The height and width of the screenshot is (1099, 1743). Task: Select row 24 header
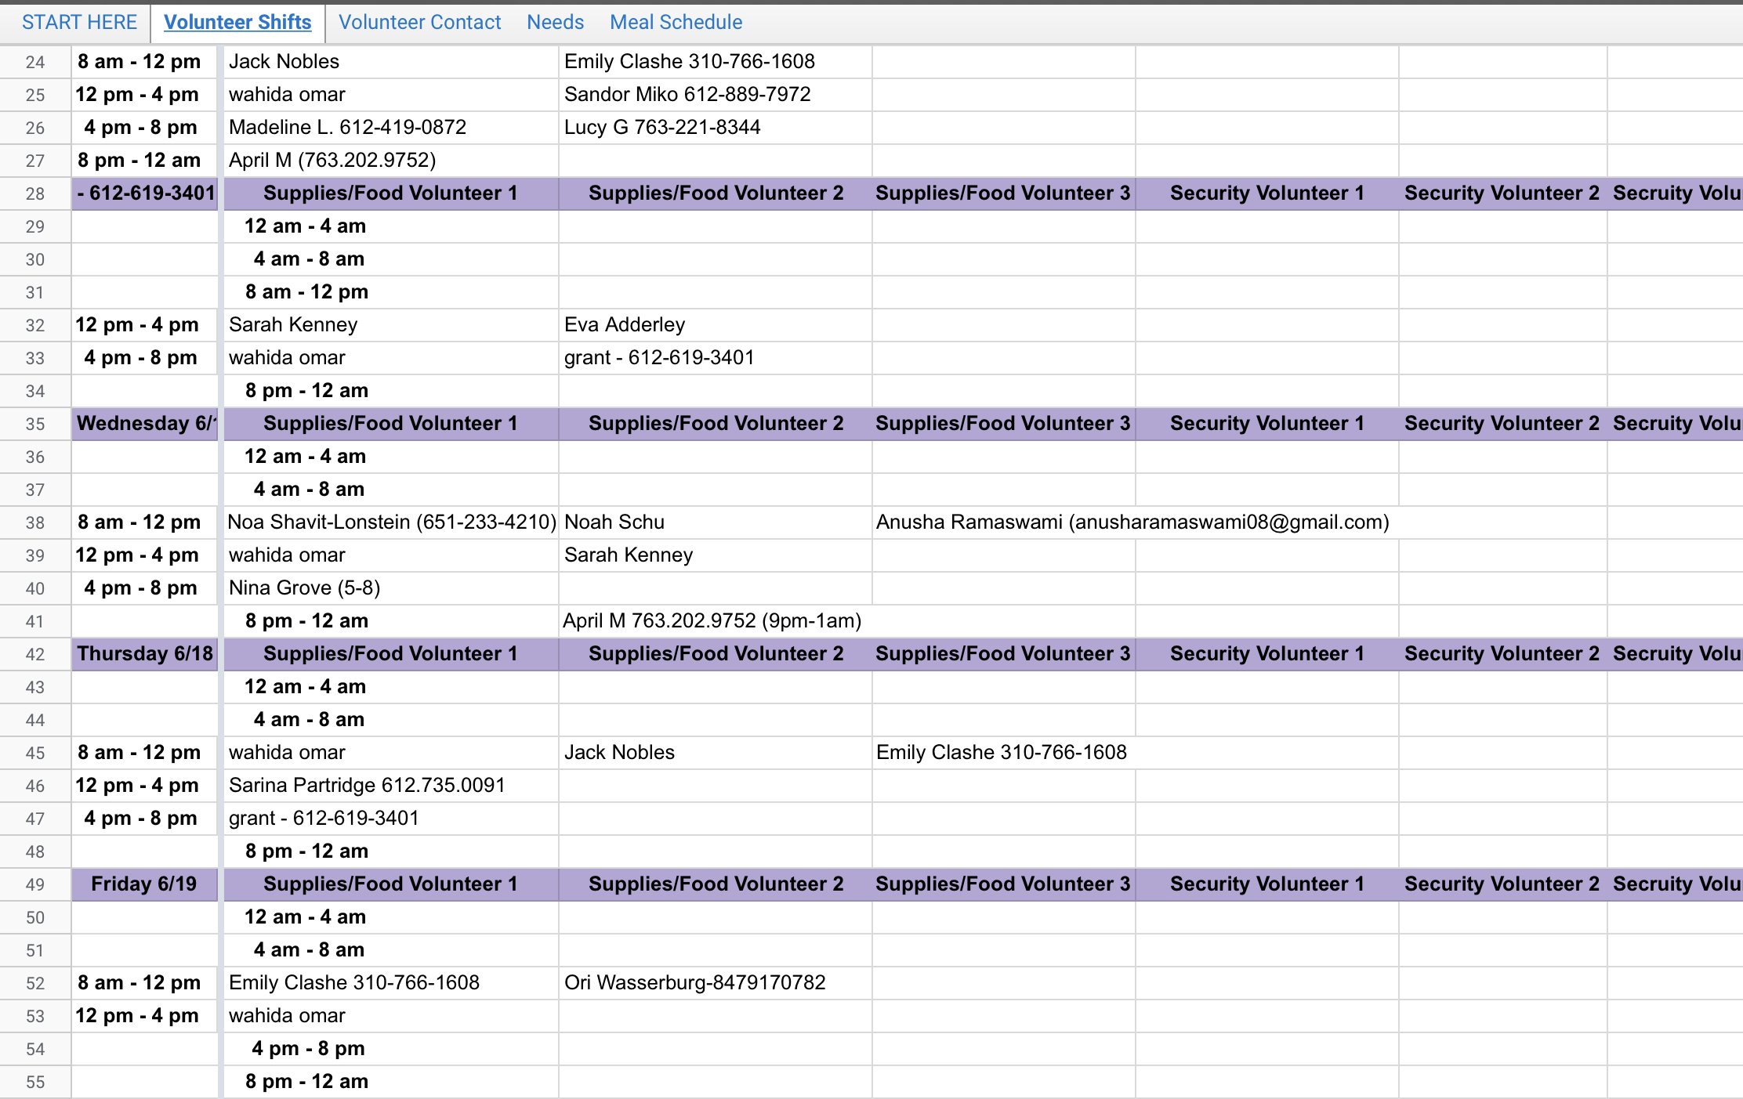(35, 62)
